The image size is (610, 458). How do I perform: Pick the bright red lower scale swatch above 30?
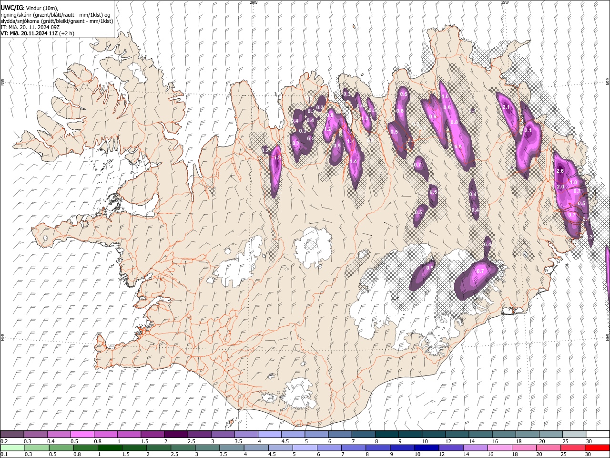tap(597, 448)
